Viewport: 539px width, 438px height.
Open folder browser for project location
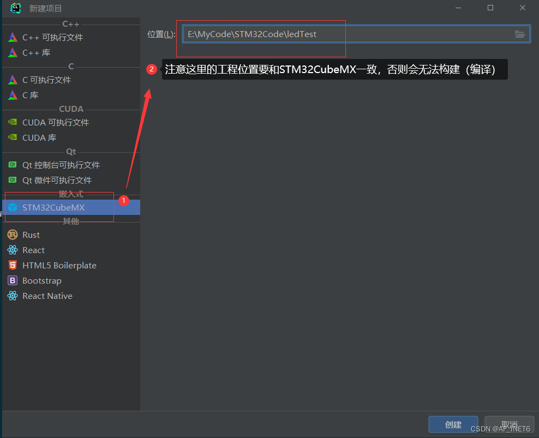click(520, 34)
